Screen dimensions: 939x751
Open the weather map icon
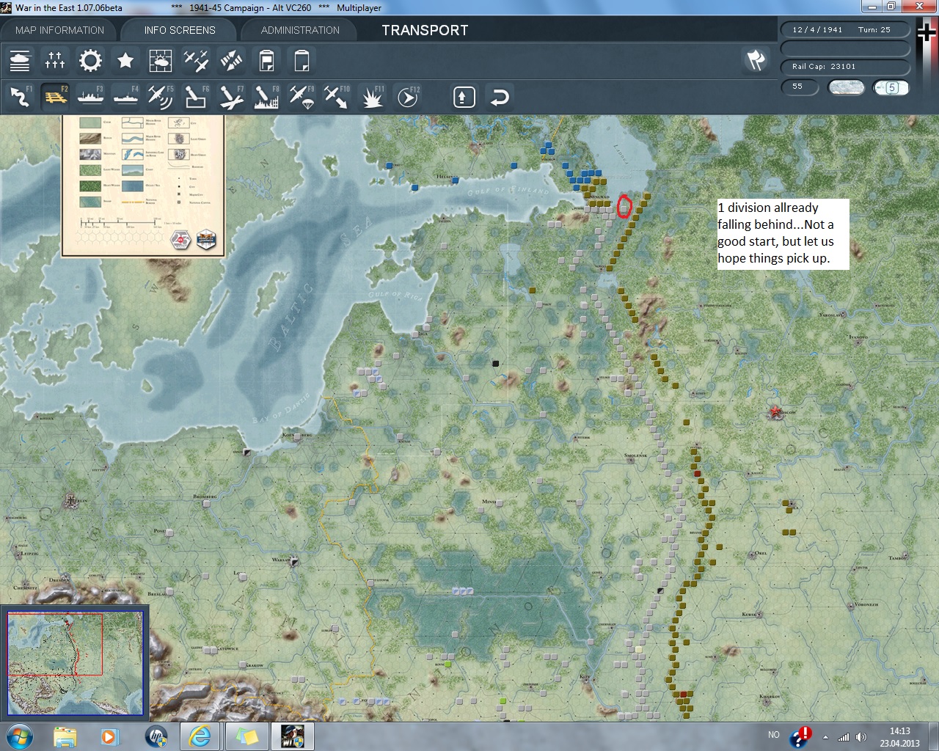[x=161, y=61]
